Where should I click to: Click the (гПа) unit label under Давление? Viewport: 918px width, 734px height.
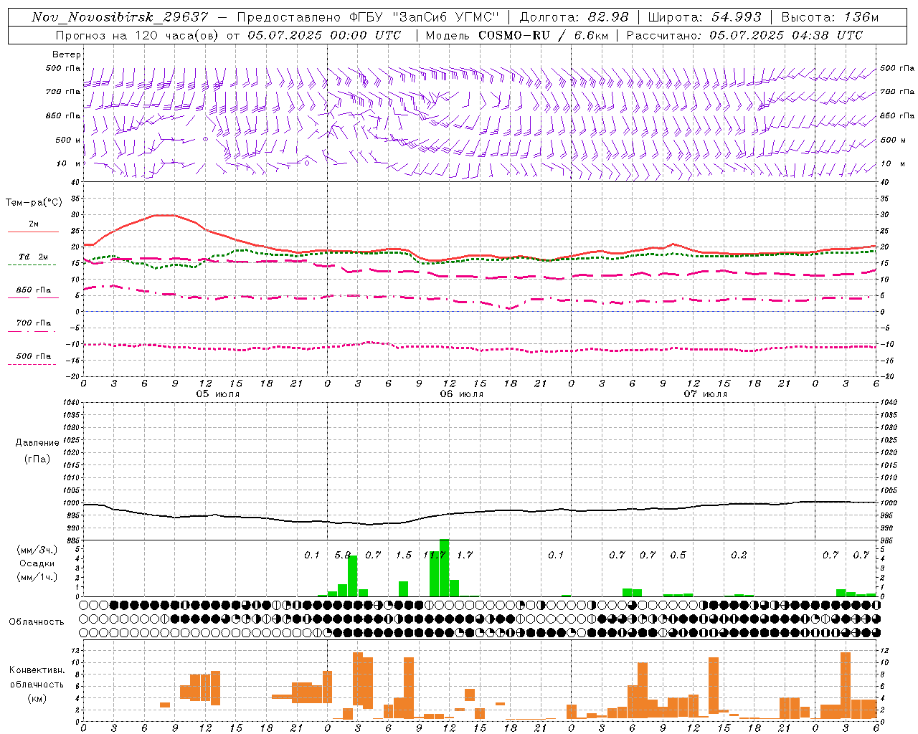37,459
